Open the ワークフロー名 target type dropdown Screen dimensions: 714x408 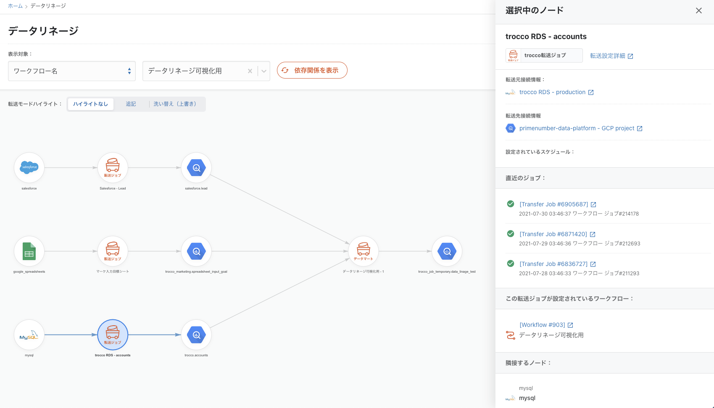(71, 71)
